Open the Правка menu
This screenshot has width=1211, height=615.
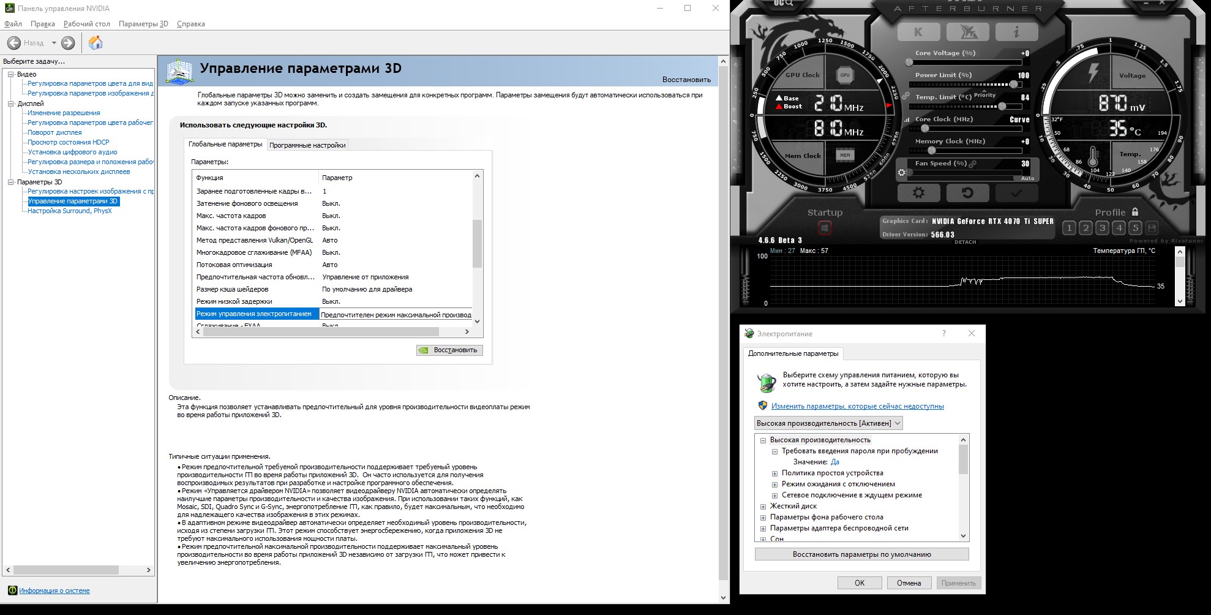(x=43, y=24)
